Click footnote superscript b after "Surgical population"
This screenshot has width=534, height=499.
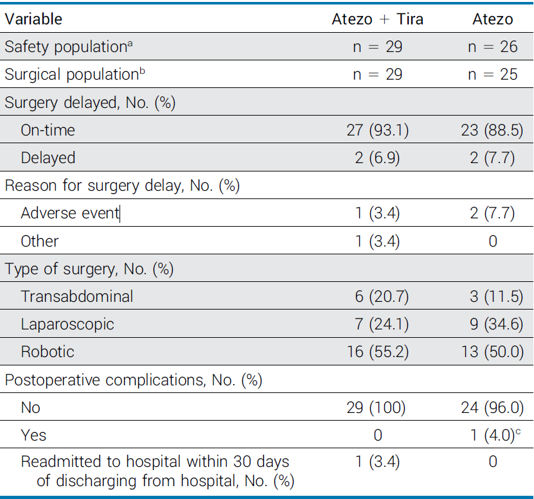(x=142, y=71)
